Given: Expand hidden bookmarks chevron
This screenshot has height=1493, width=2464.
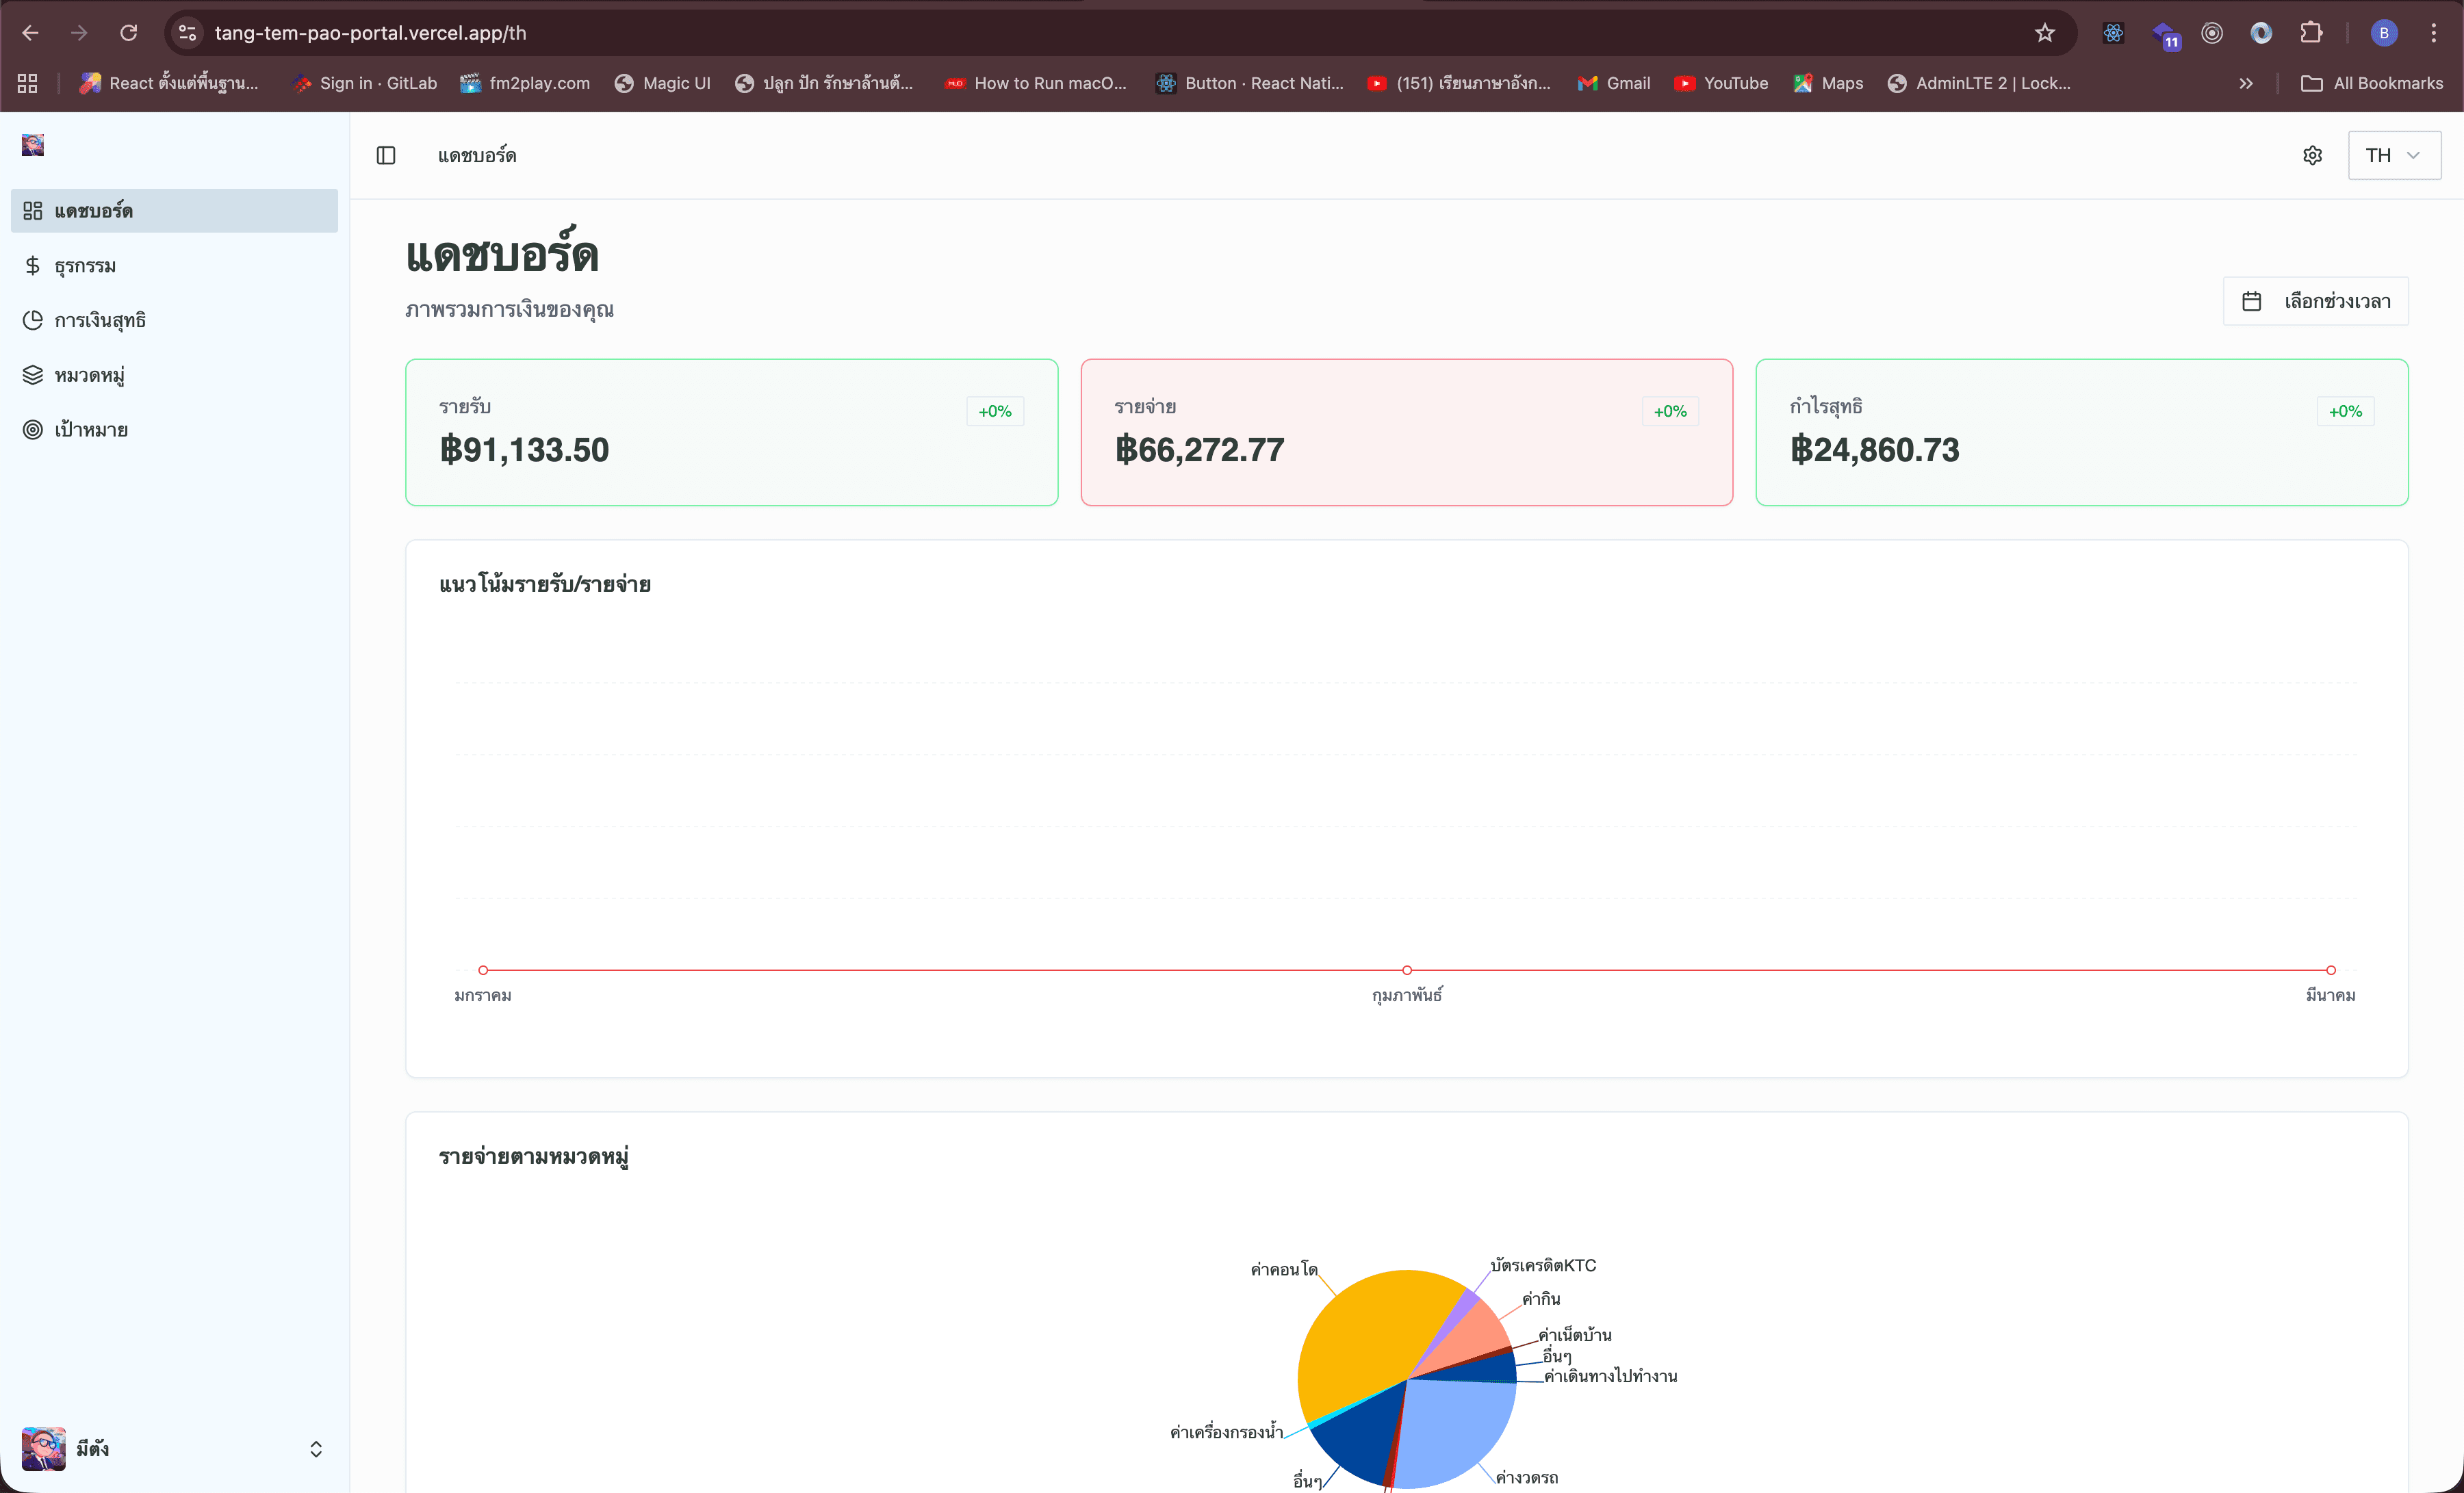Looking at the screenshot, I should pos(2246,83).
